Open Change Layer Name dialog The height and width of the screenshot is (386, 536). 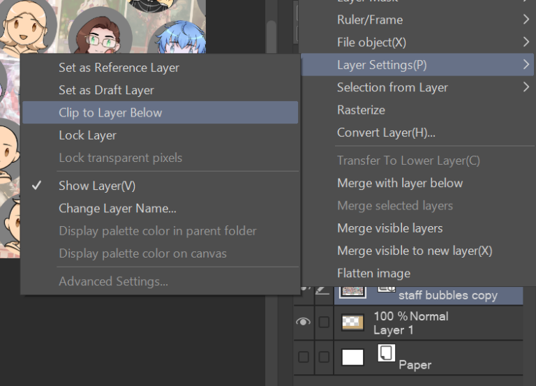[160, 208]
